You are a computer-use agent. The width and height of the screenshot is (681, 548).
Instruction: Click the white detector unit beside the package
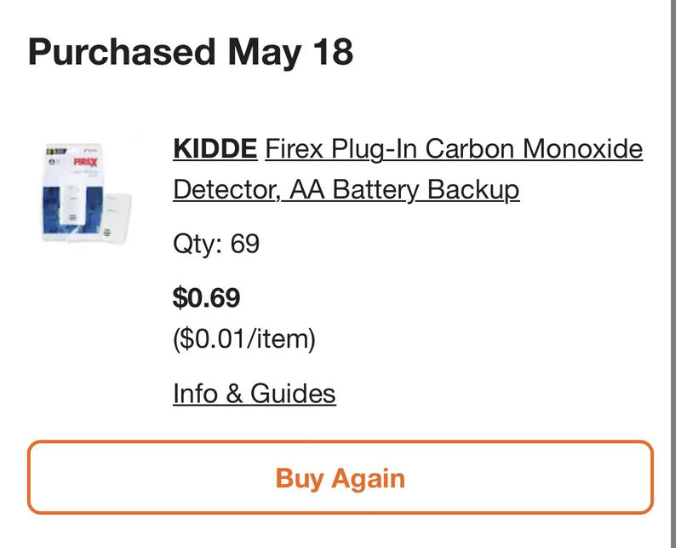117,218
